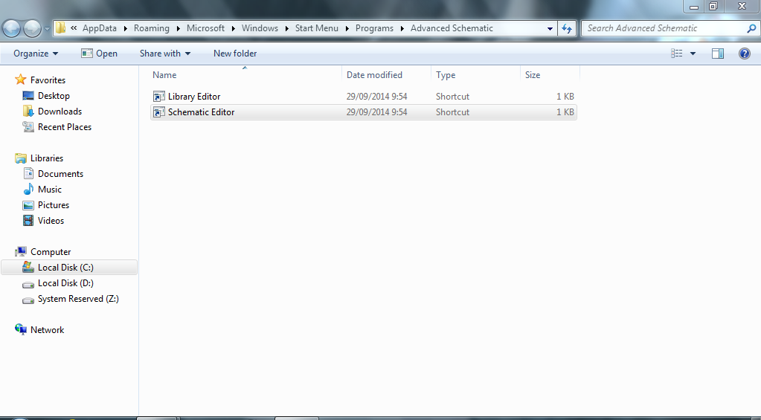Click the Documents library icon
The width and height of the screenshot is (761, 420).
(28, 174)
